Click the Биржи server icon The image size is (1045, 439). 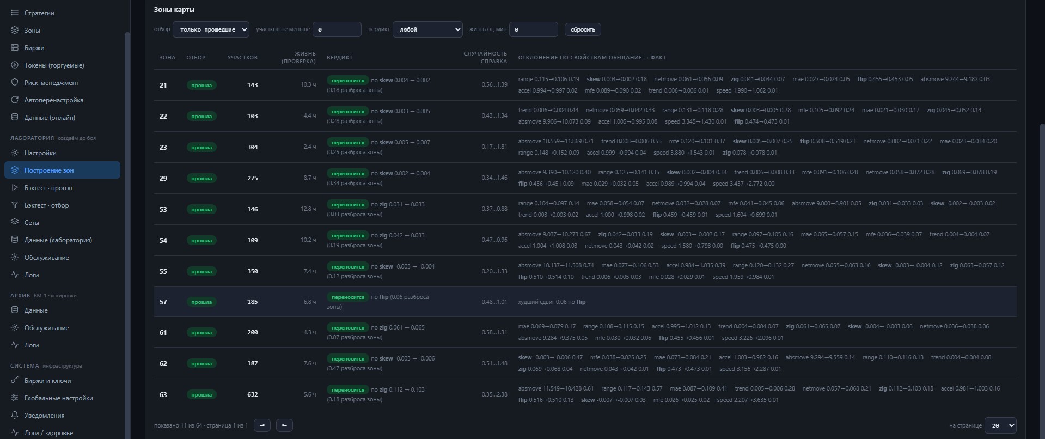pyautogui.click(x=15, y=47)
